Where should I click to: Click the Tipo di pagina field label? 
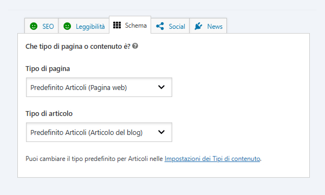tap(48, 69)
